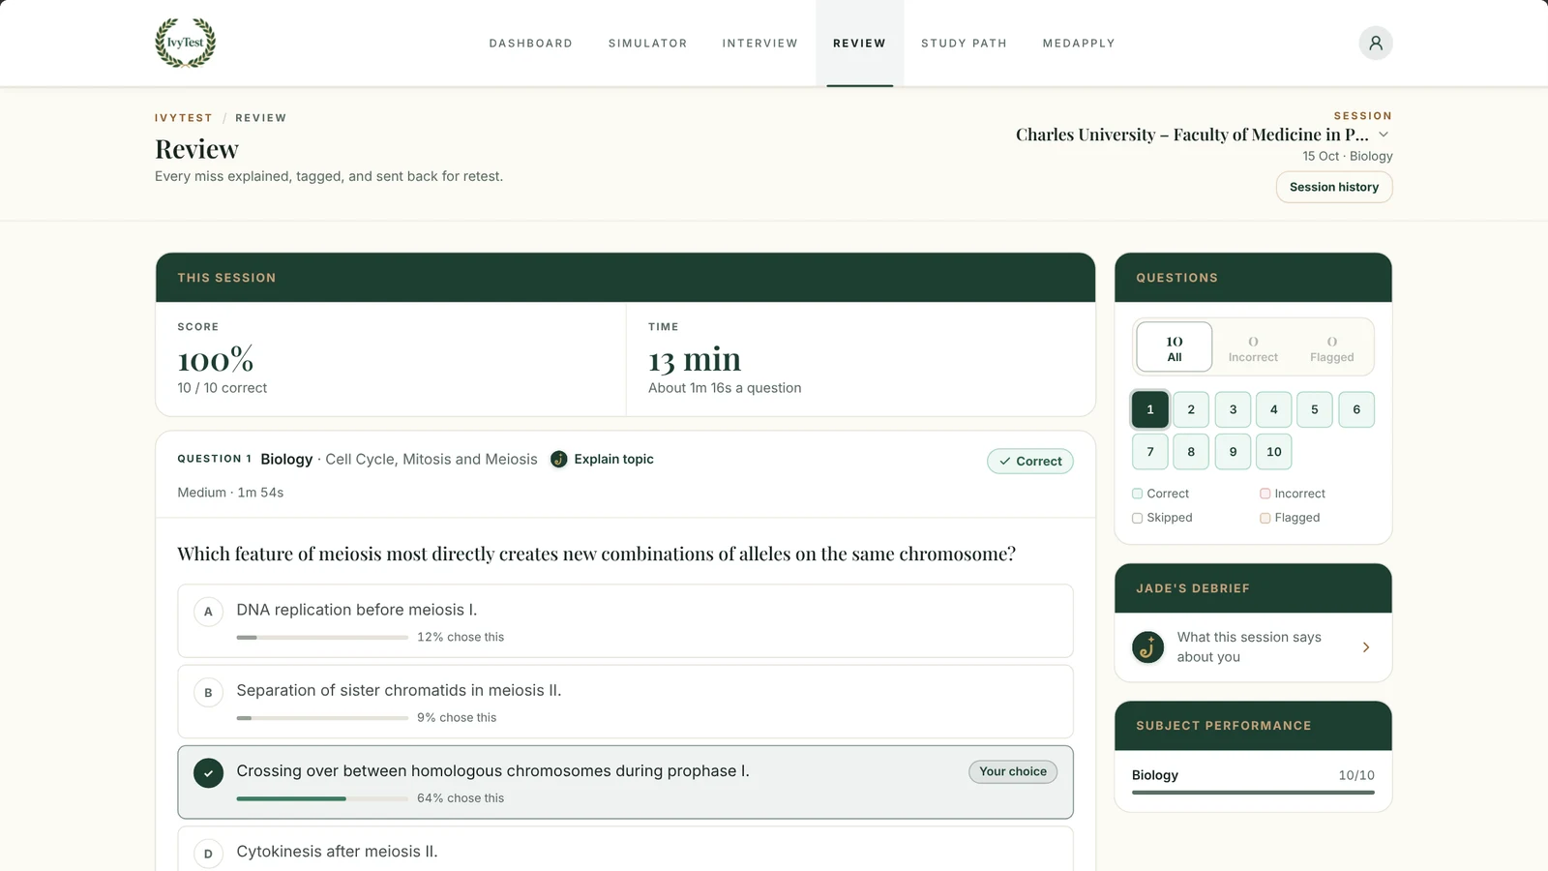Jump to question 8
The height and width of the screenshot is (871, 1548).
pyautogui.click(x=1191, y=452)
